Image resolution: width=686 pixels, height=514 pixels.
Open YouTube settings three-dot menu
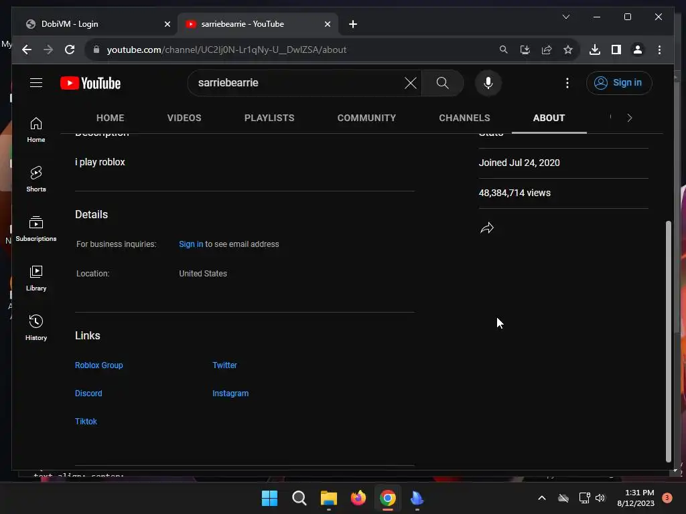click(x=567, y=83)
